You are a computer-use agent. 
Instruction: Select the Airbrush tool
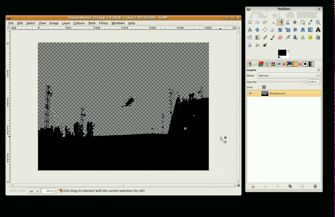pyautogui.click(x=288, y=37)
